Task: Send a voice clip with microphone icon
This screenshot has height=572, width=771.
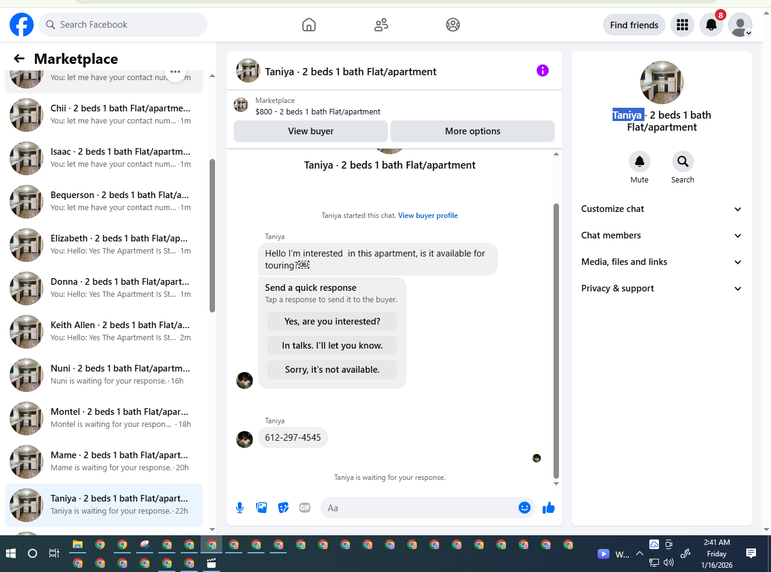Action: 240,508
